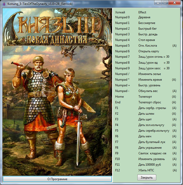Screen dimensions: 183x185
Task: Click the 'F1' hotkey label
Action: 117,108
